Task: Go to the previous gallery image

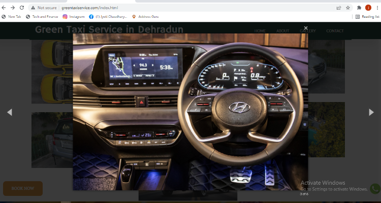Action: tap(10, 112)
